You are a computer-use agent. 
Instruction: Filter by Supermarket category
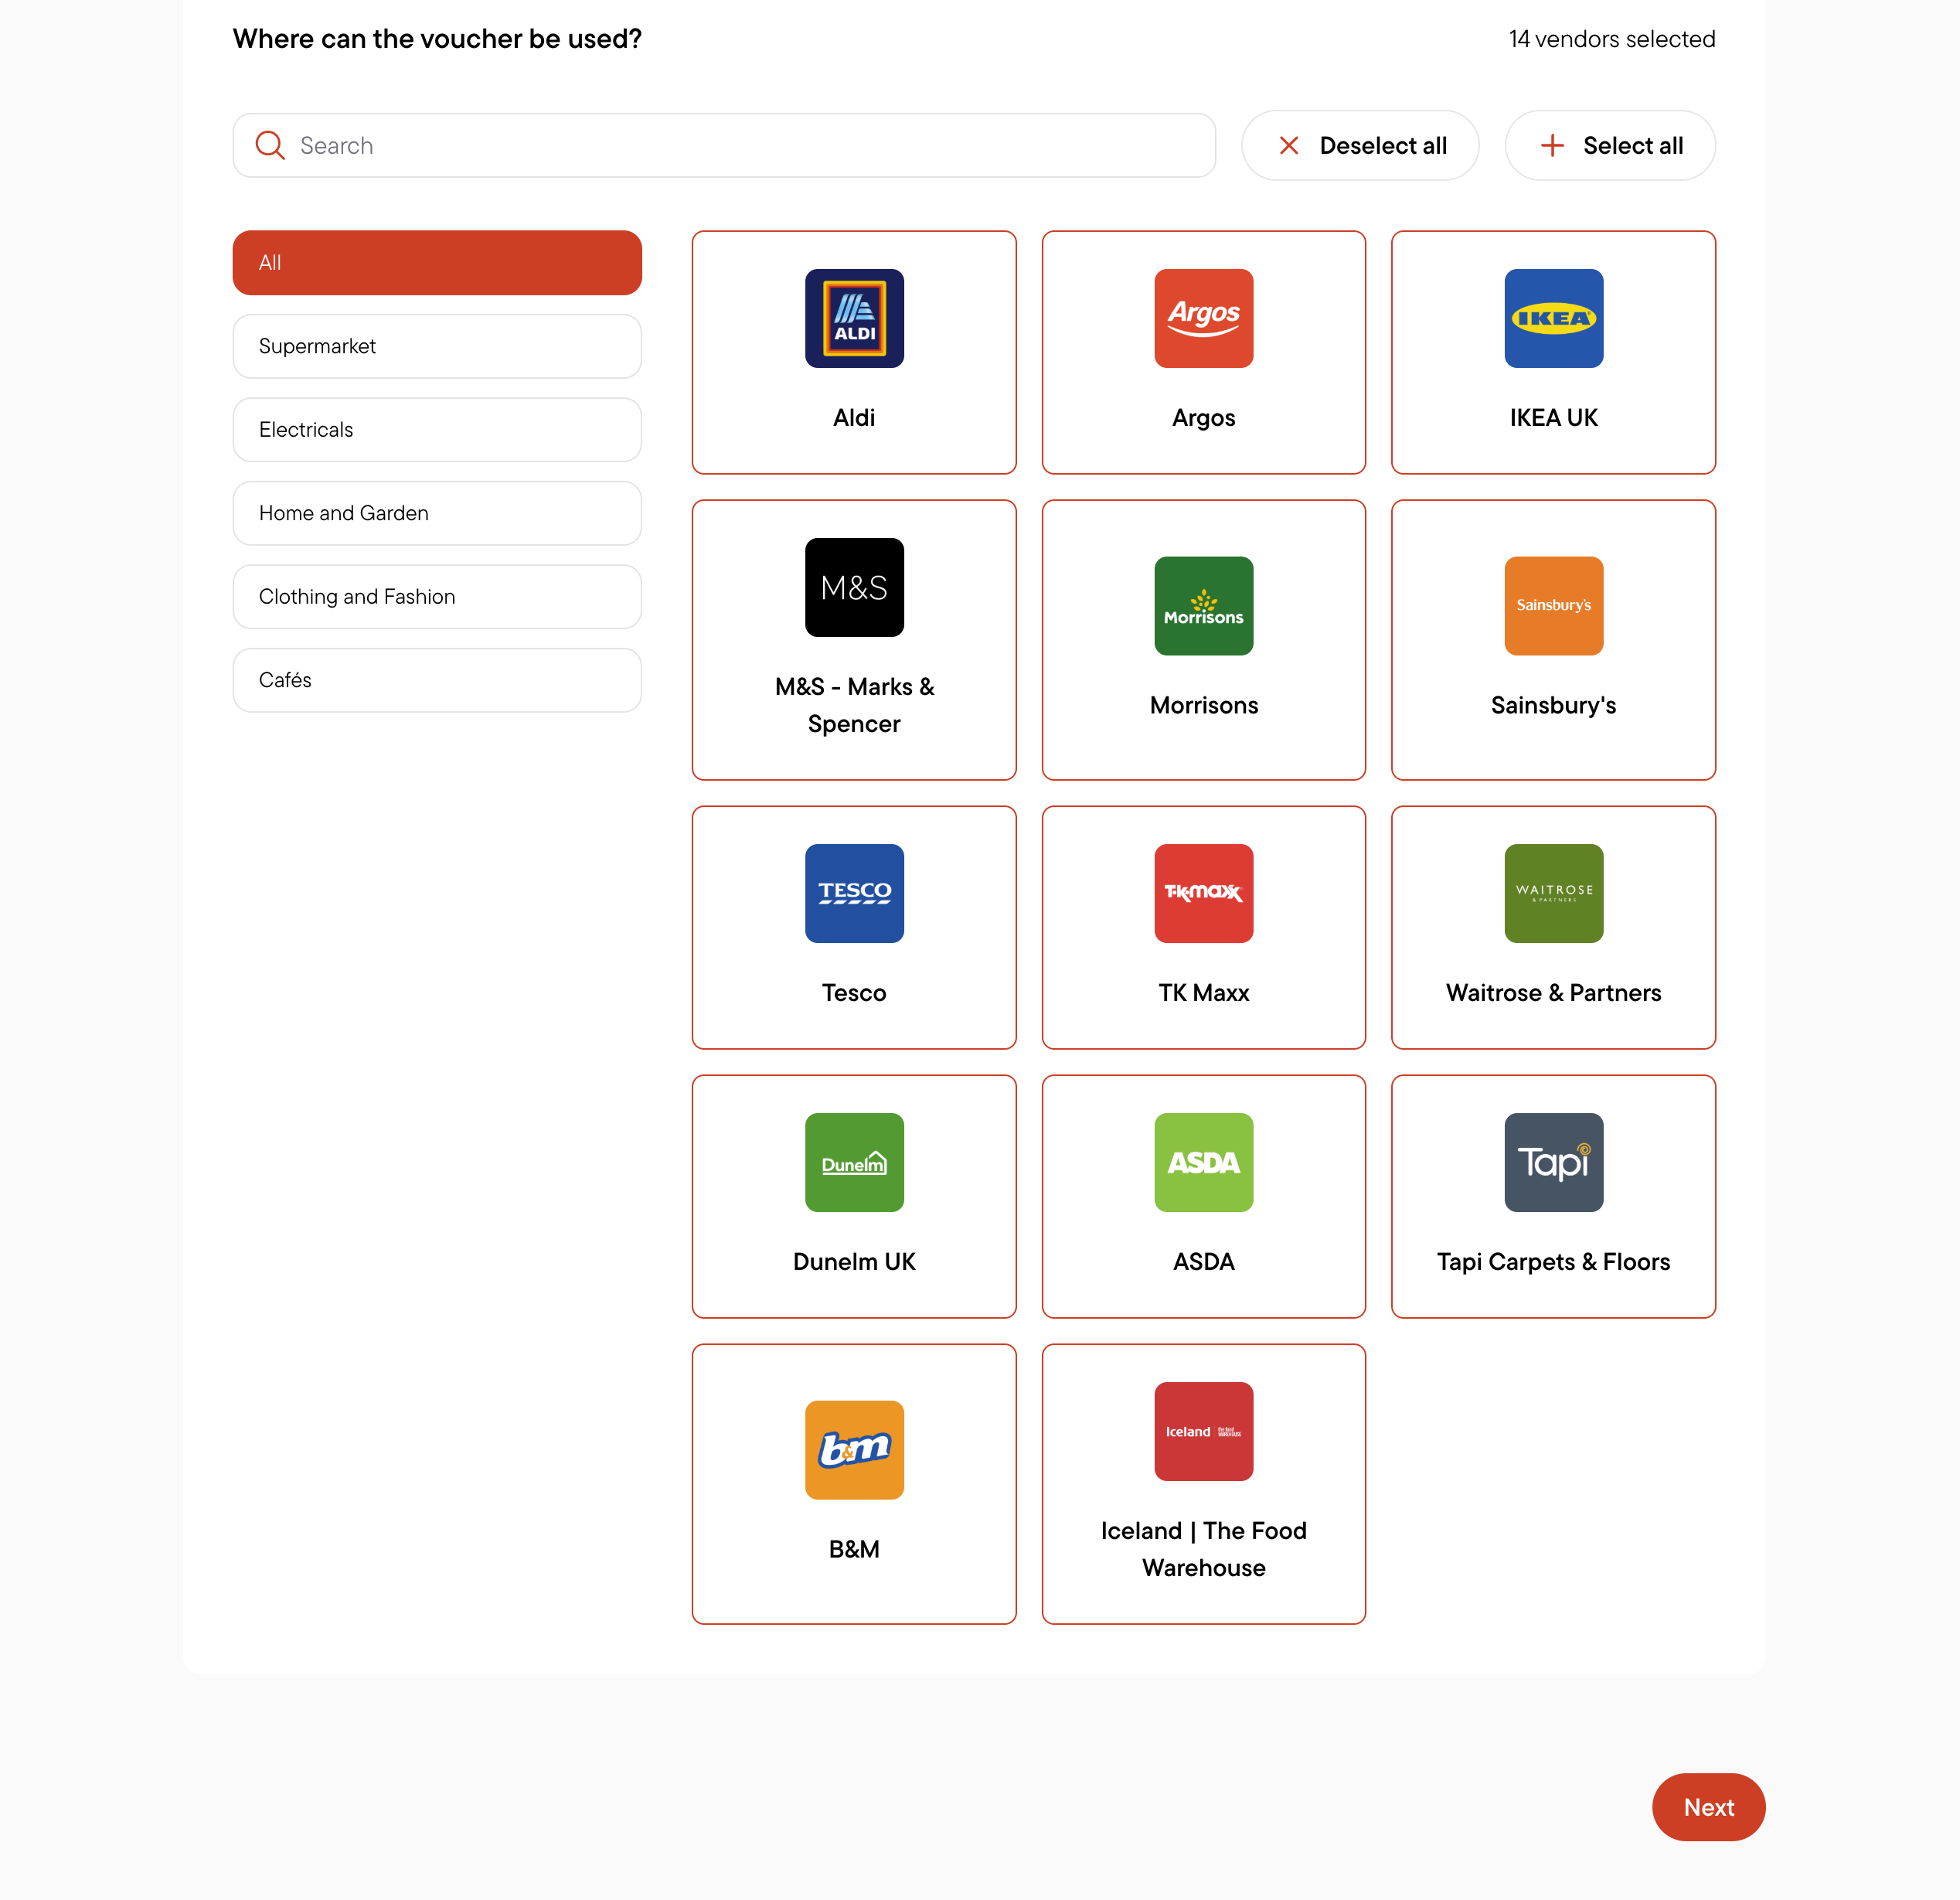pyautogui.click(x=437, y=346)
